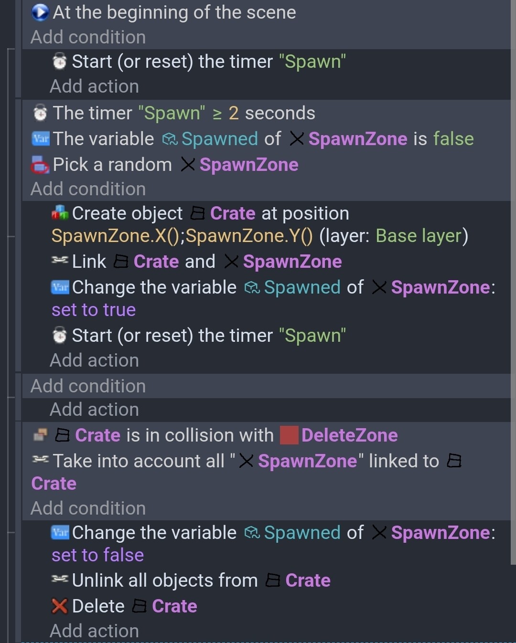Click the 'Pick a random SpawnZone' condition icon
The height and width of the screenshot is (643, 516).
(x=40, y=165)
